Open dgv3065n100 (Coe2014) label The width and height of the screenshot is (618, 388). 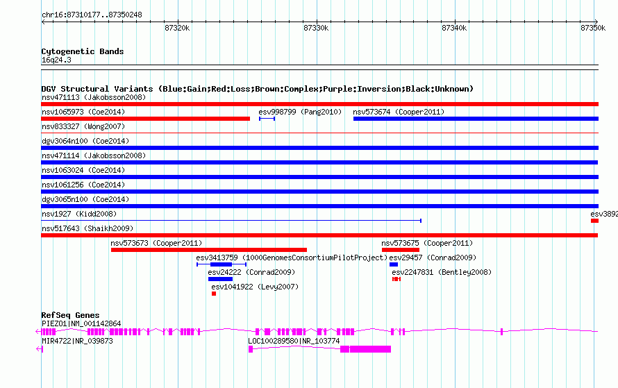tap(85, 199)
